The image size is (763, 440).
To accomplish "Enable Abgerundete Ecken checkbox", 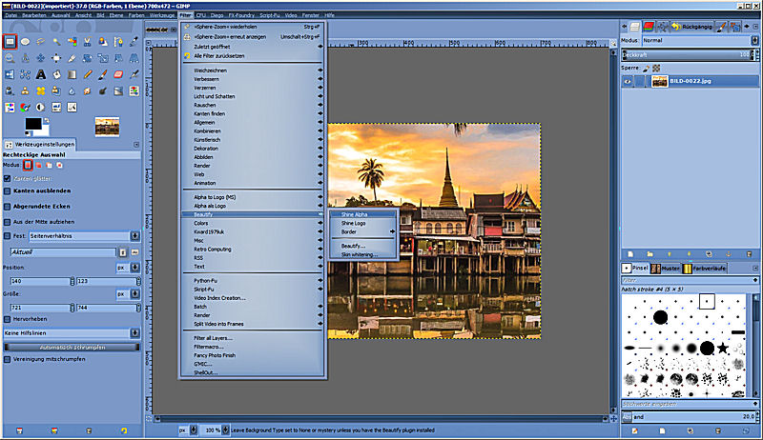I will click(8, 207).
